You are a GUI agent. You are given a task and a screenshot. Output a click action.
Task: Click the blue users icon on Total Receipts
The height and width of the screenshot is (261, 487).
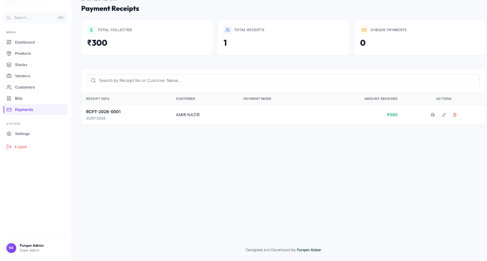point(228,30)
